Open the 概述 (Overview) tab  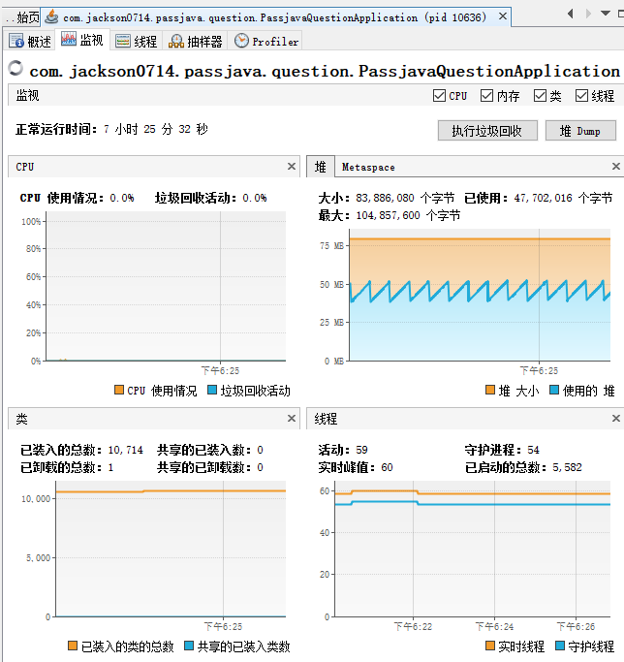[30, 41]
